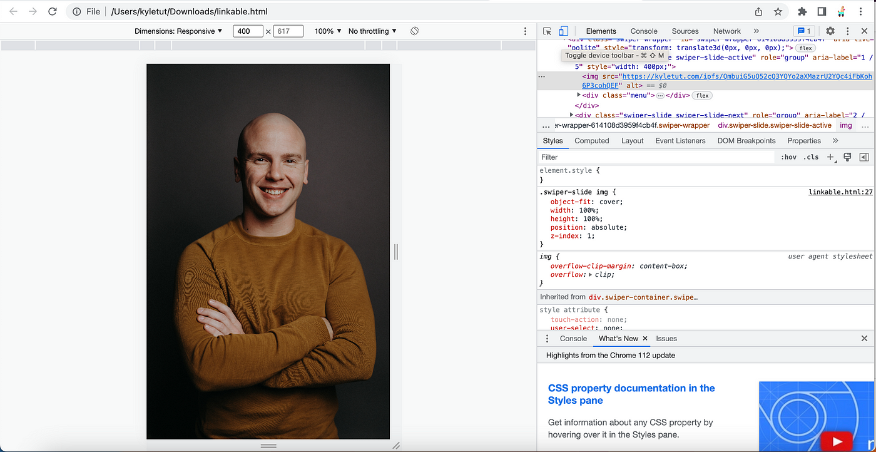Screen dimensions: 876x452
Task: Open the Dimensions: Responsive dropdown
Action: click(178, 31)
